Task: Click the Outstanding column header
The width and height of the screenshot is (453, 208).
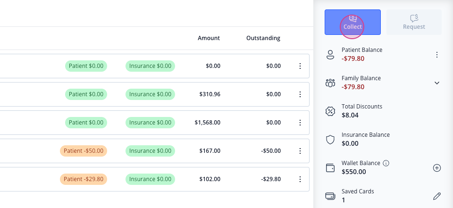Action: (x=263, y=38)
